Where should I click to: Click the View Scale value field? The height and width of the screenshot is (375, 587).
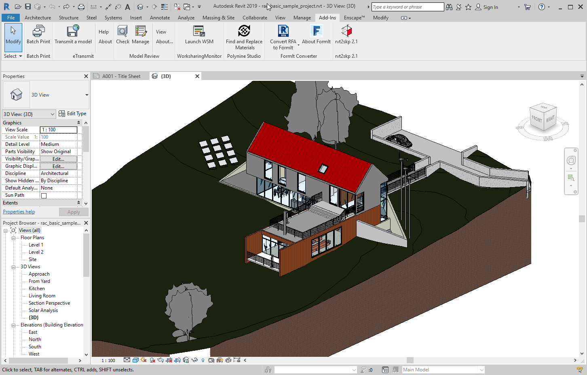click(x=59, y=130)
